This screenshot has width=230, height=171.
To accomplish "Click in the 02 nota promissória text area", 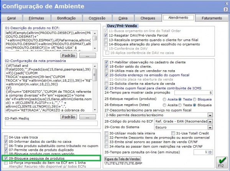I will click(x=49, y=88).
